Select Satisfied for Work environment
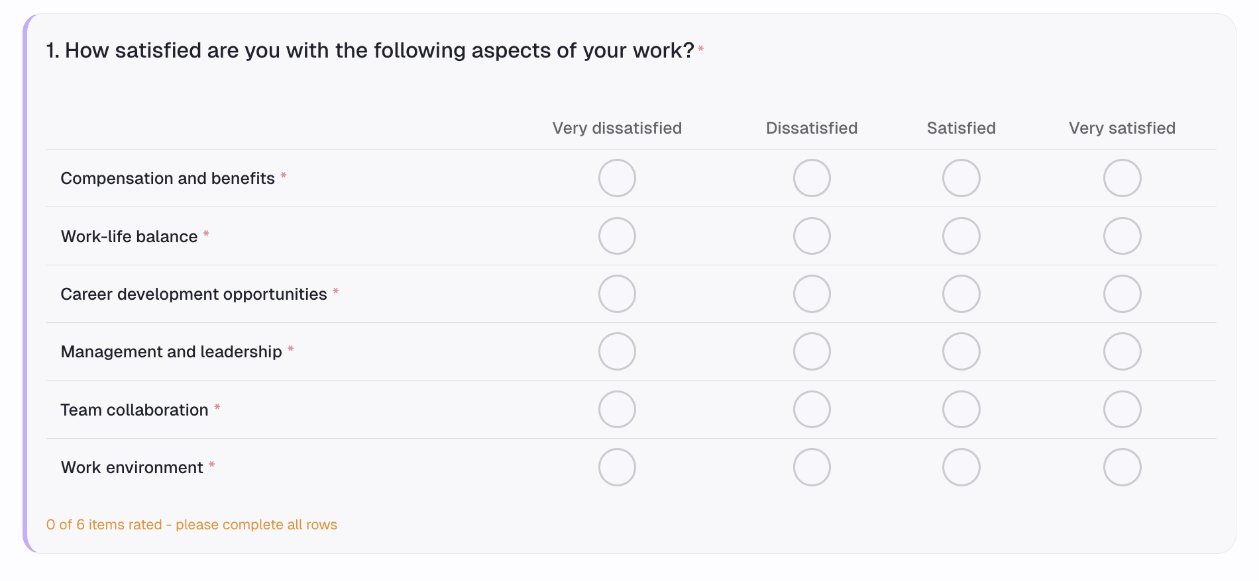 click(x=961, y=467)
